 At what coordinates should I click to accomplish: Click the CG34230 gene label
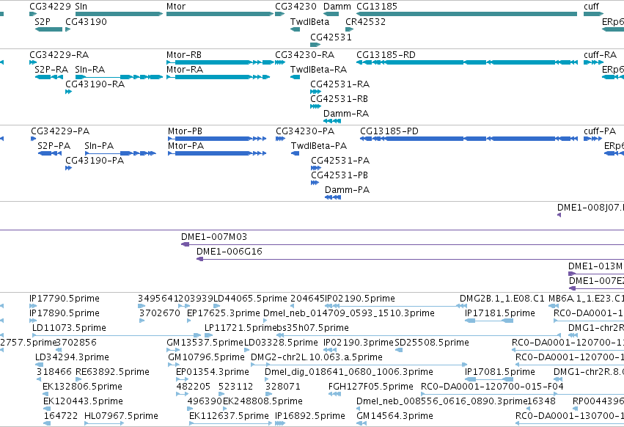pos(296,7)
